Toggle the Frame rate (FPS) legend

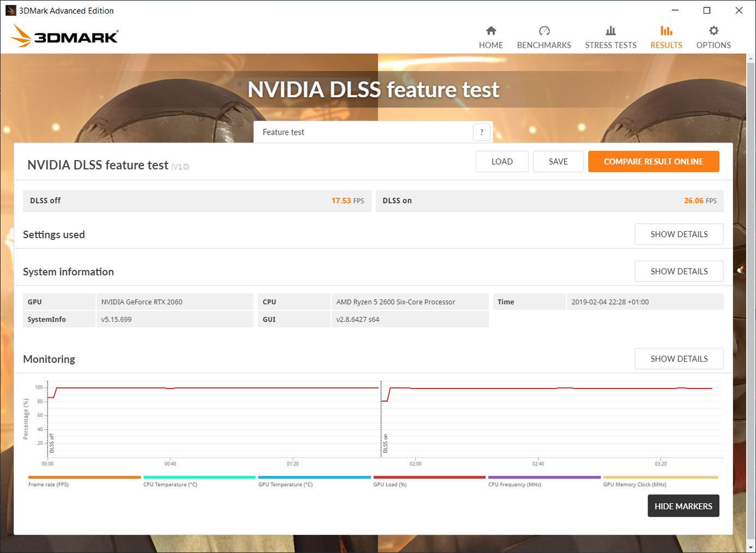pyautogui.click(x=84, y=481)
